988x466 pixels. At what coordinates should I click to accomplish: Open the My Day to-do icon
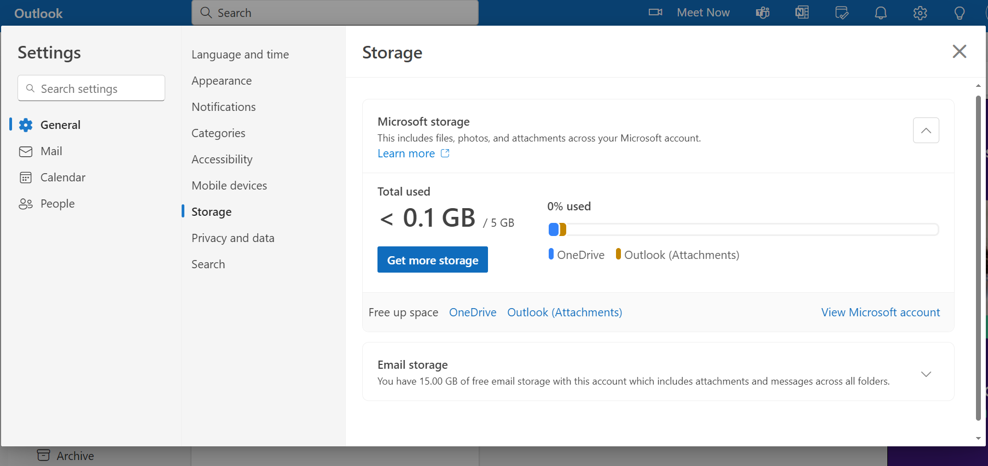click(842, 13)
